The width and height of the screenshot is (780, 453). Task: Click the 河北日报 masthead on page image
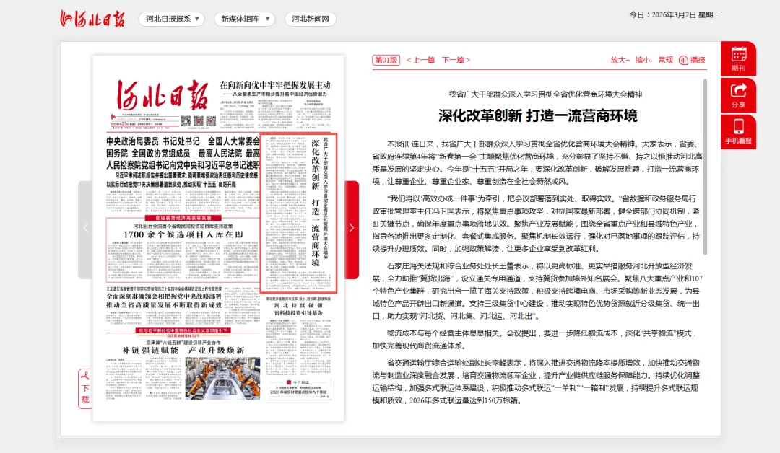(162, 95)
